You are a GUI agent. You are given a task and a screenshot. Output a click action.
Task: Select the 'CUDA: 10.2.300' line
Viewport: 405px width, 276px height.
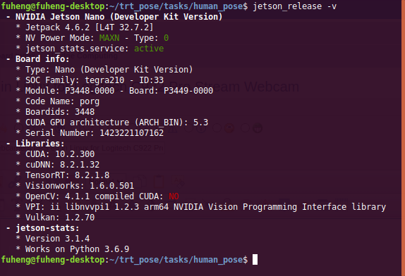60,154
